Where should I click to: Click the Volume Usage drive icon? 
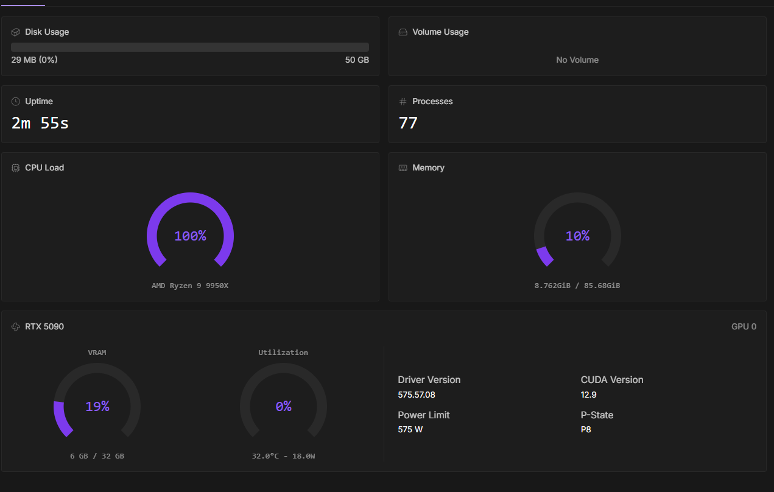[x=403, y=32]
